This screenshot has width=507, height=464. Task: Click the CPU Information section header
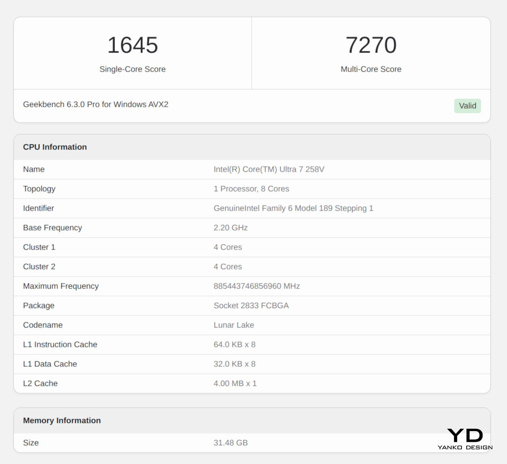55,147
